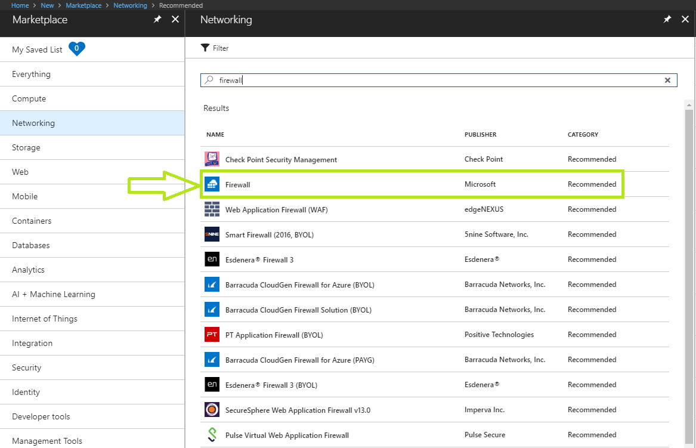This screenshot has height=448, width=696.
Task: Click the SecureSphere Imperva icon
Action: click(212, 409)
